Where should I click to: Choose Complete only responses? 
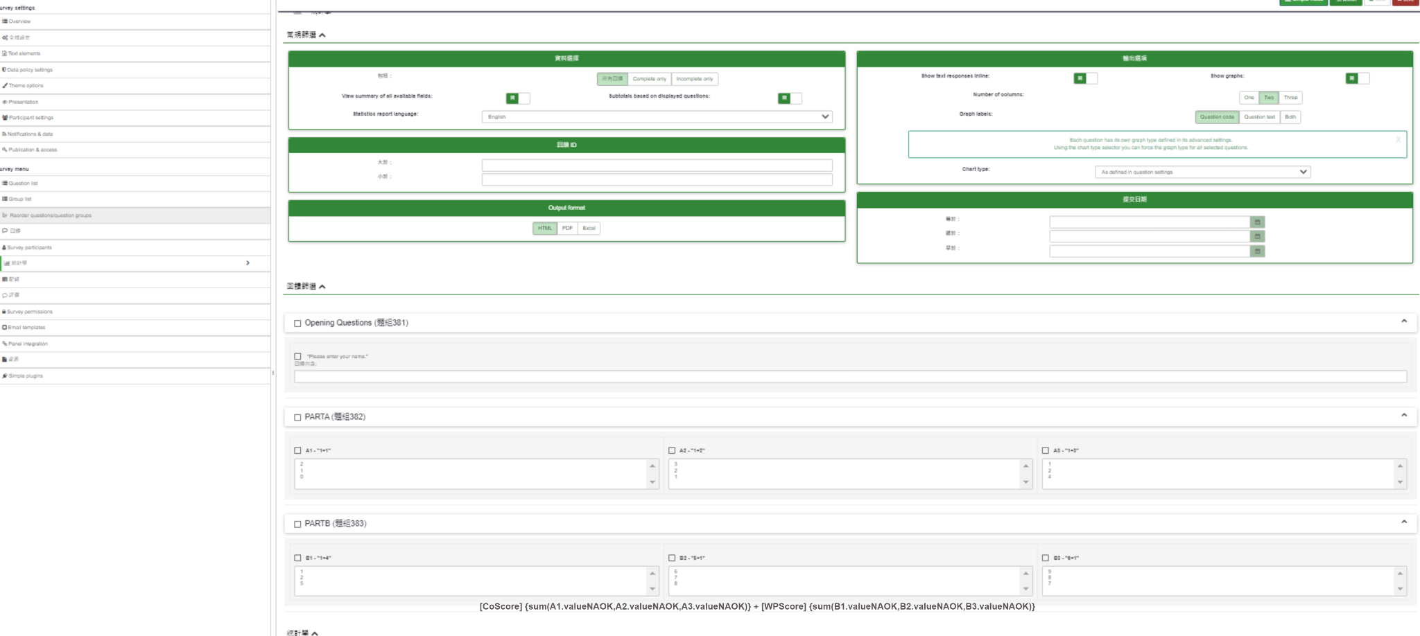[x=649, y=79]
